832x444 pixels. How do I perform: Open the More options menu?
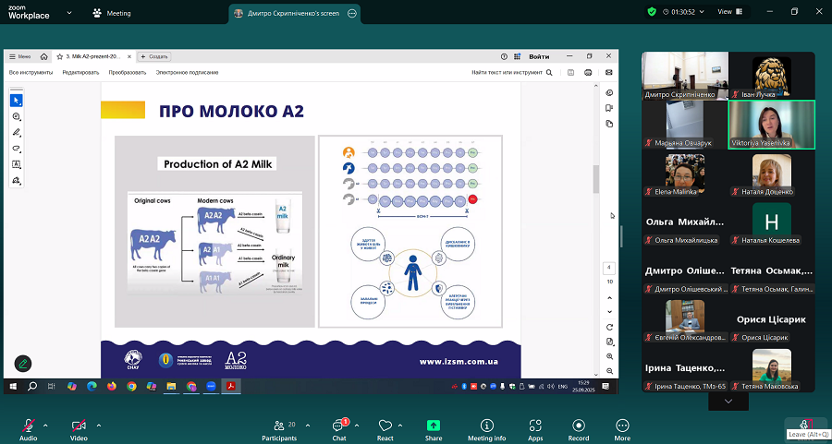622,426
